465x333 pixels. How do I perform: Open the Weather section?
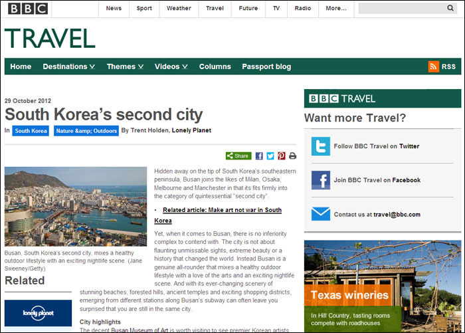pos(179,9)
